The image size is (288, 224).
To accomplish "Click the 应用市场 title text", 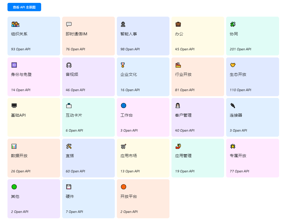I will coord(129,156).
